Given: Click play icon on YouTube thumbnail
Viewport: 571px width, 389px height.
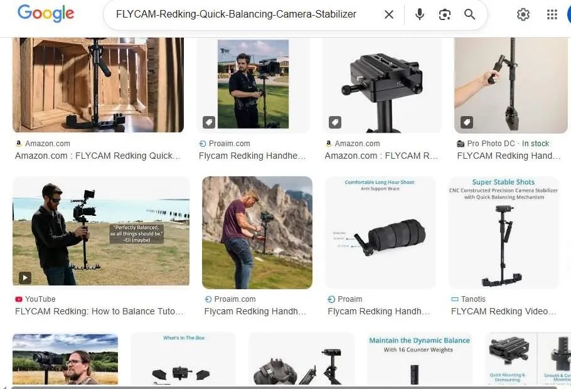Looking at the screenshot, I should click(x=24, y=278).
